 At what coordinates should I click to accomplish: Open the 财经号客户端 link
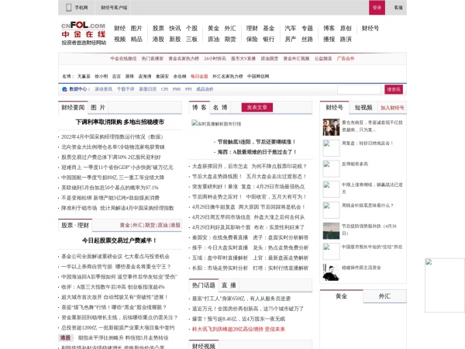(x=114, y=8)
